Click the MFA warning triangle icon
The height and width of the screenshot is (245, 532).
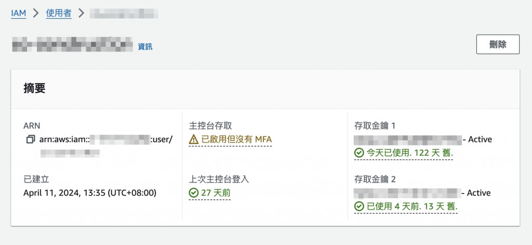[x=194, y=139]
